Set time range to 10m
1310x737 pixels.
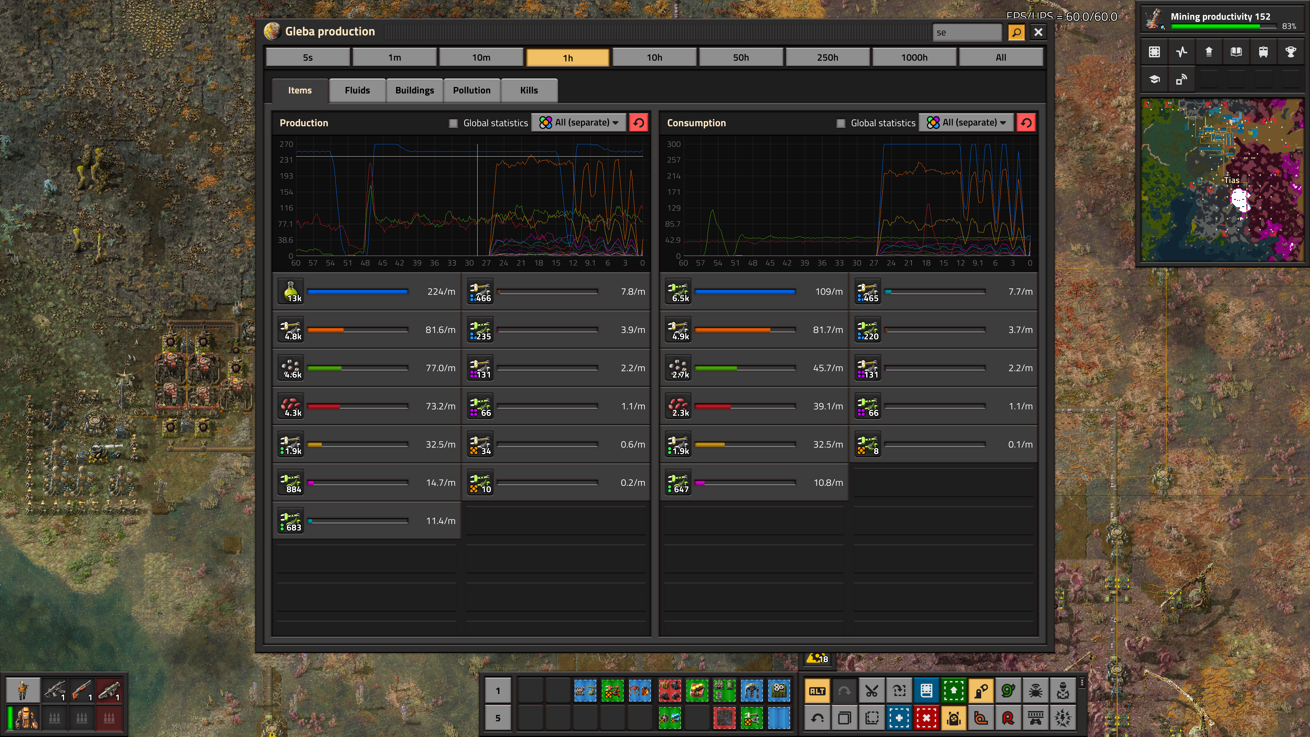pyautogui.click(x=481, y=57)
